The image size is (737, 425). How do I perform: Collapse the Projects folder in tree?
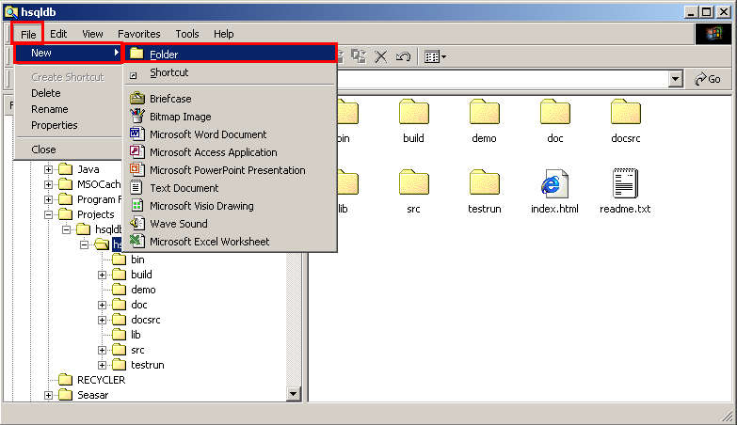pos(48,214)
